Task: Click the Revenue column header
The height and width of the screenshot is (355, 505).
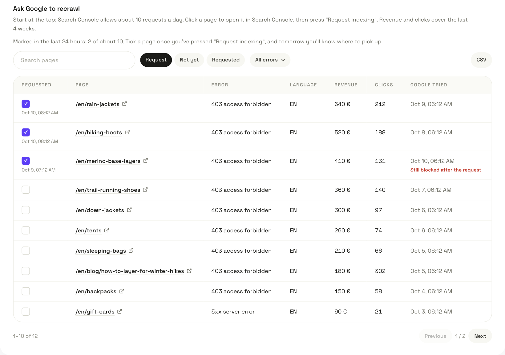Action: [346, 85]
